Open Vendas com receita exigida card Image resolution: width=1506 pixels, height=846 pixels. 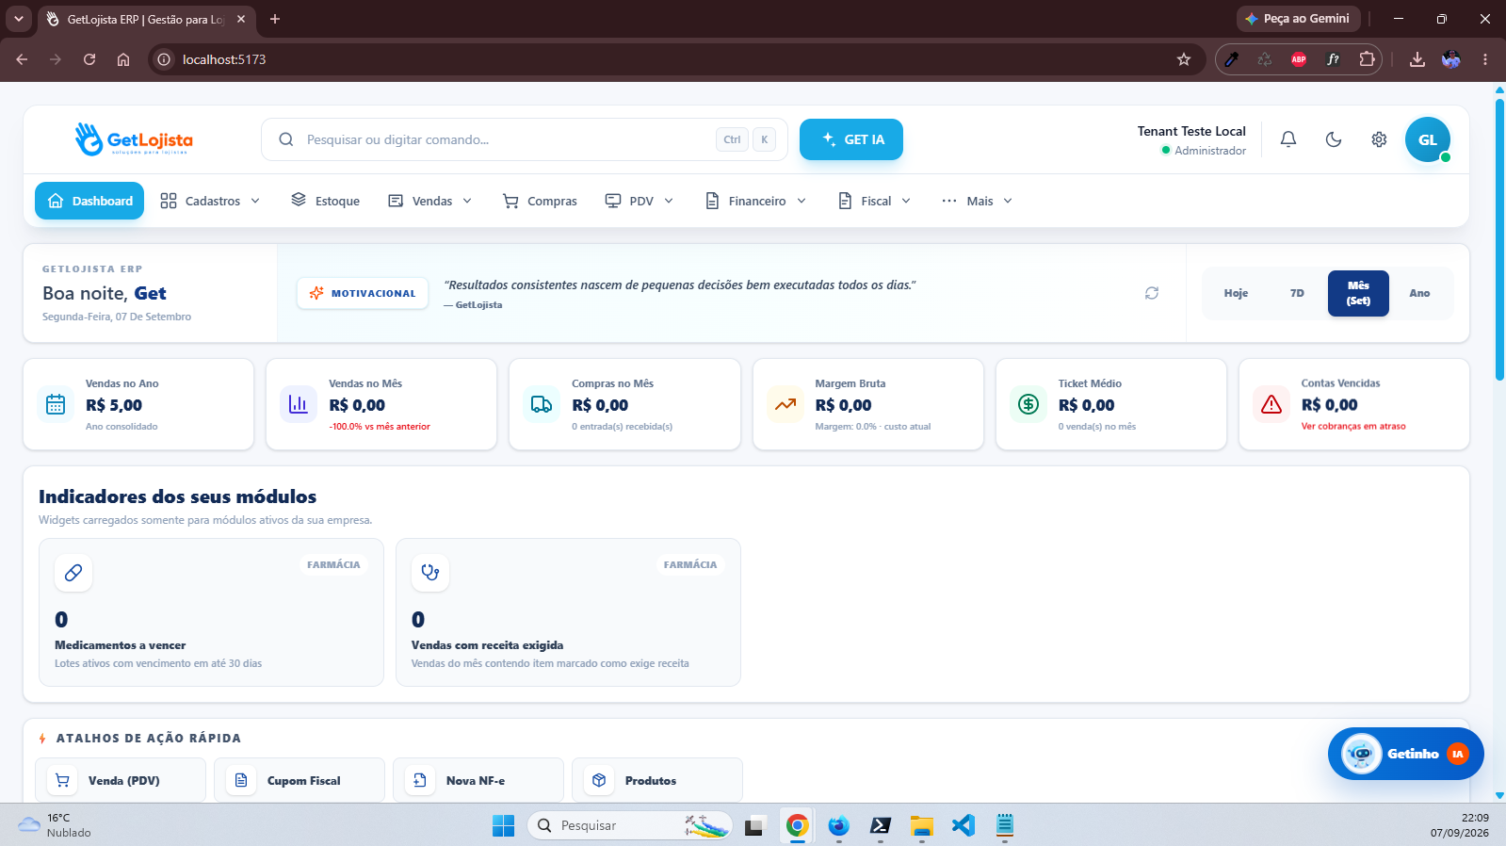point(568,612)
